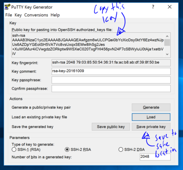183x170 pixels.
Task: Click the Key fingerprint field
Action: (x=111, y=63)
